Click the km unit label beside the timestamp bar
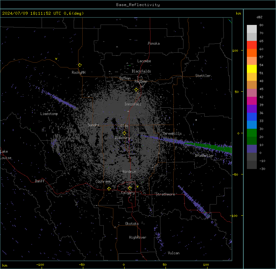Image resolution: width=276 pixels, height=269 pixels. tap(239, 13)
